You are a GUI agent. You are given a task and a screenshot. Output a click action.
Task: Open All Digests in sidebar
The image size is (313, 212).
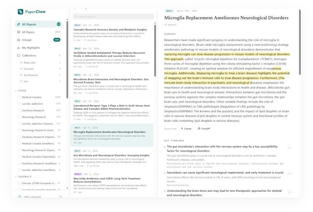tap(38, 24)
